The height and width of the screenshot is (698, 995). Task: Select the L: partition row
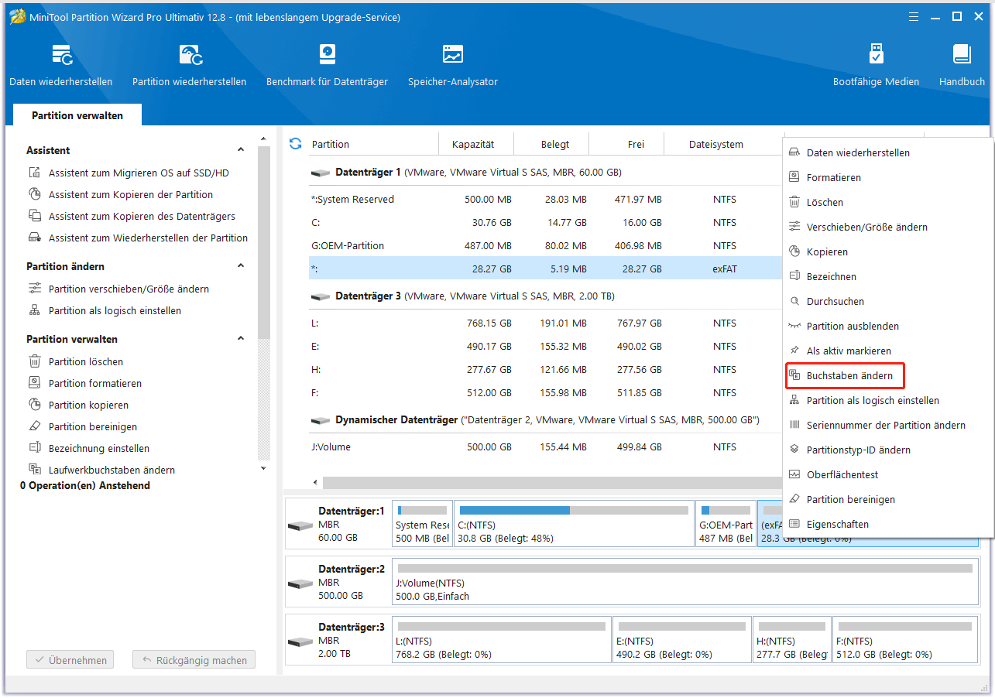click(x=545, y=323)
